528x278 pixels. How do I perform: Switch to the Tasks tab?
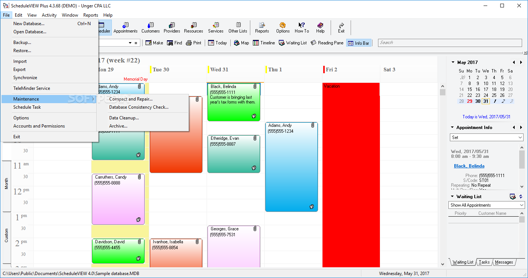point(484,262)
